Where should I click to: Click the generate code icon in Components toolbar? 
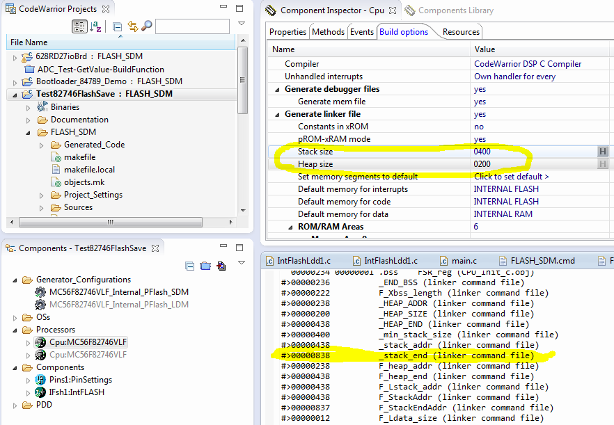(x=221, y=266)
